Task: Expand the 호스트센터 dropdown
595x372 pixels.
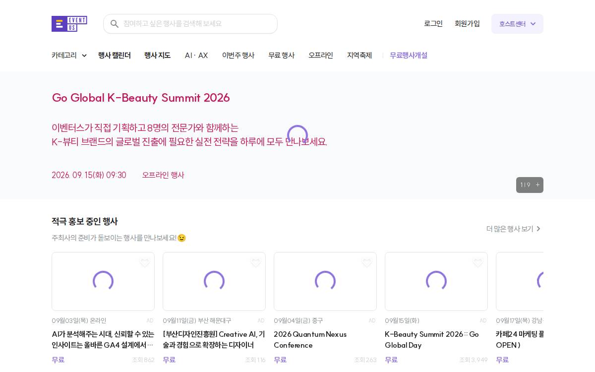Action: click(517, 24)
